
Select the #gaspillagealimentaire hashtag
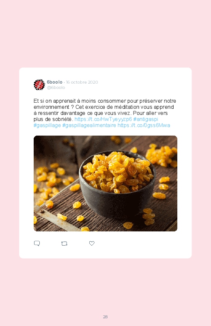click(x=89, y=125)
